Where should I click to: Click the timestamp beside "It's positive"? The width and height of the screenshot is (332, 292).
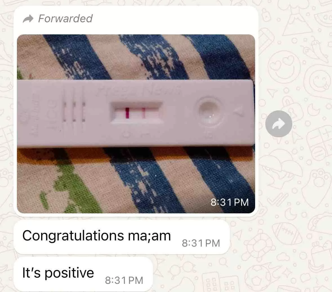124,280
